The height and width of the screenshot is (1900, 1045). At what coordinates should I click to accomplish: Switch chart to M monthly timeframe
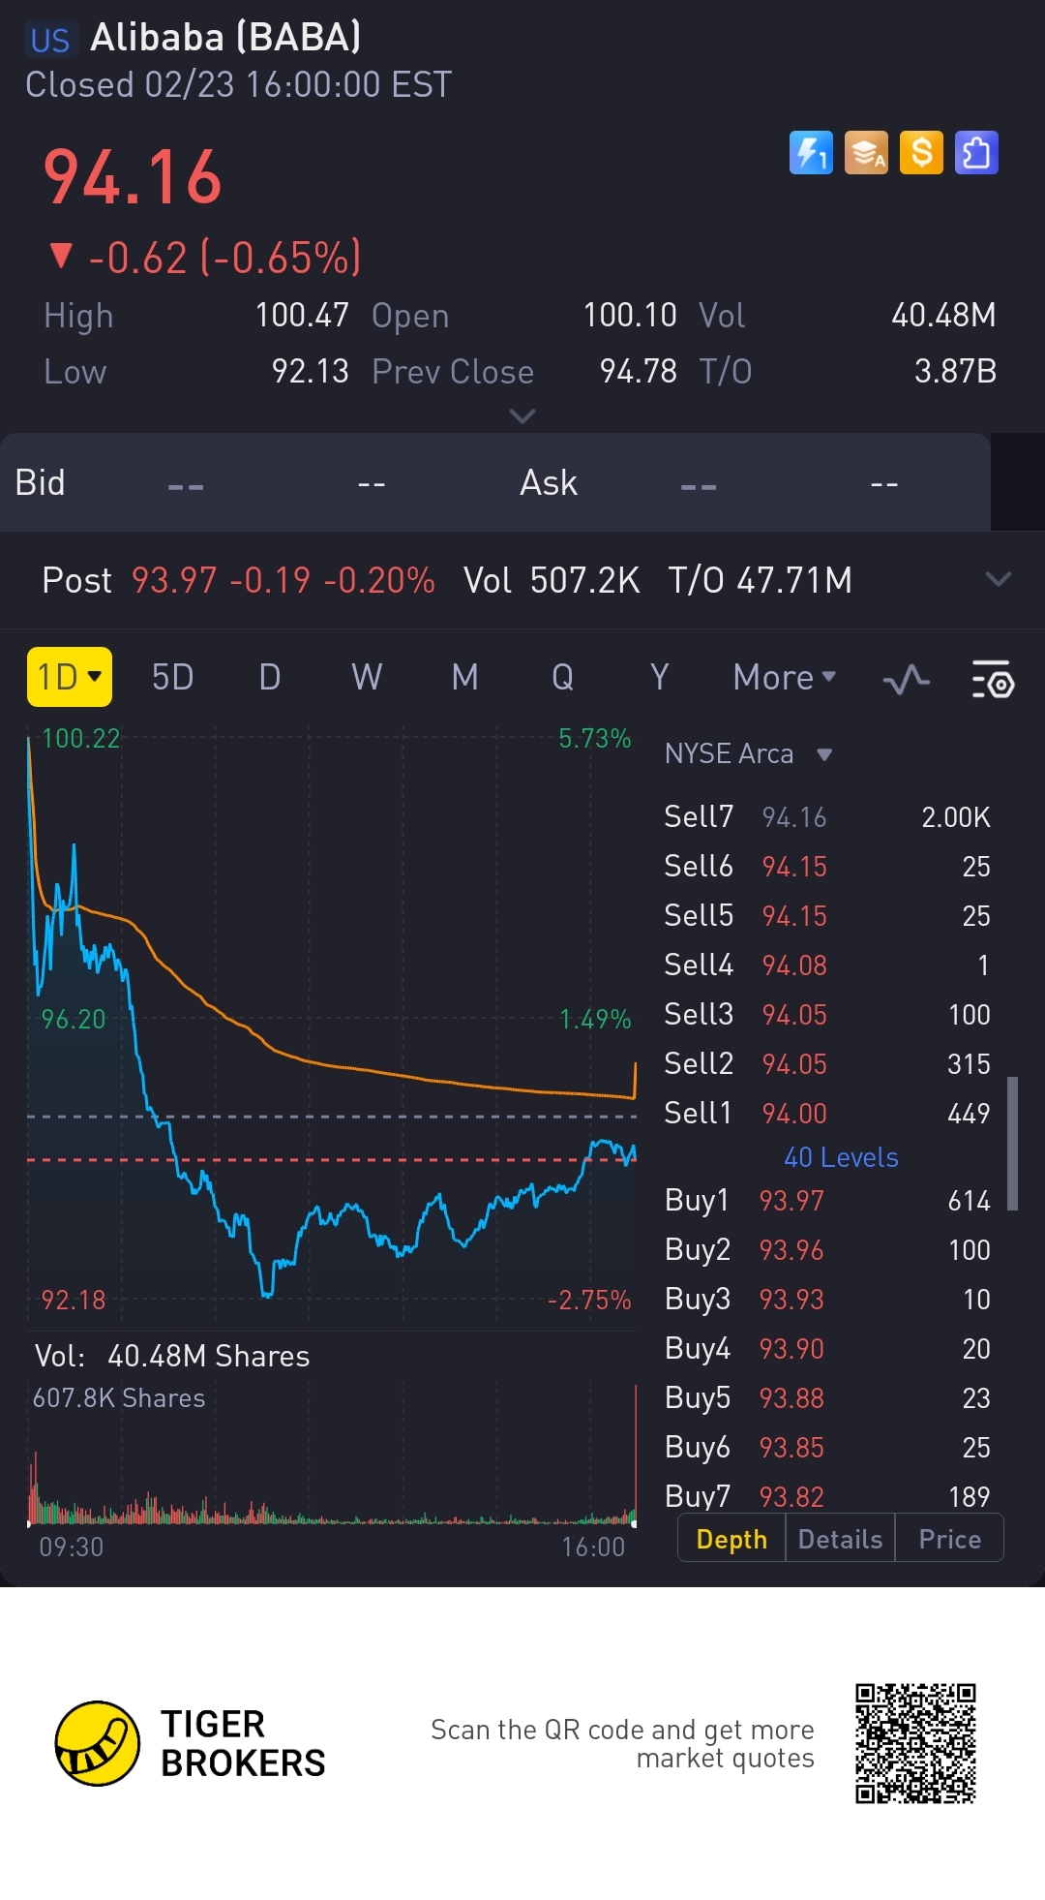tap(465, 677)
